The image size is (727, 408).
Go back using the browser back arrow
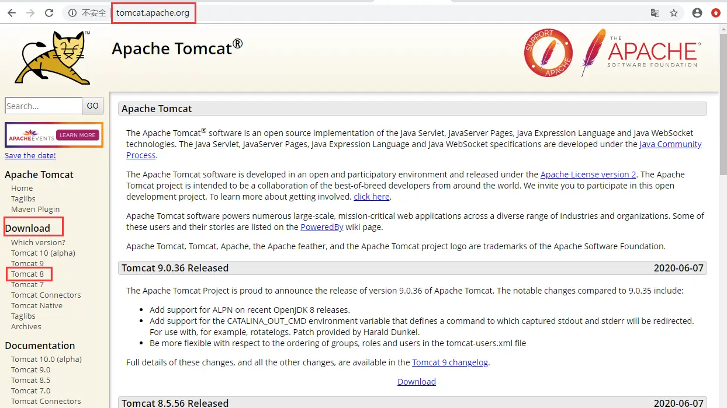pos(12,13)
